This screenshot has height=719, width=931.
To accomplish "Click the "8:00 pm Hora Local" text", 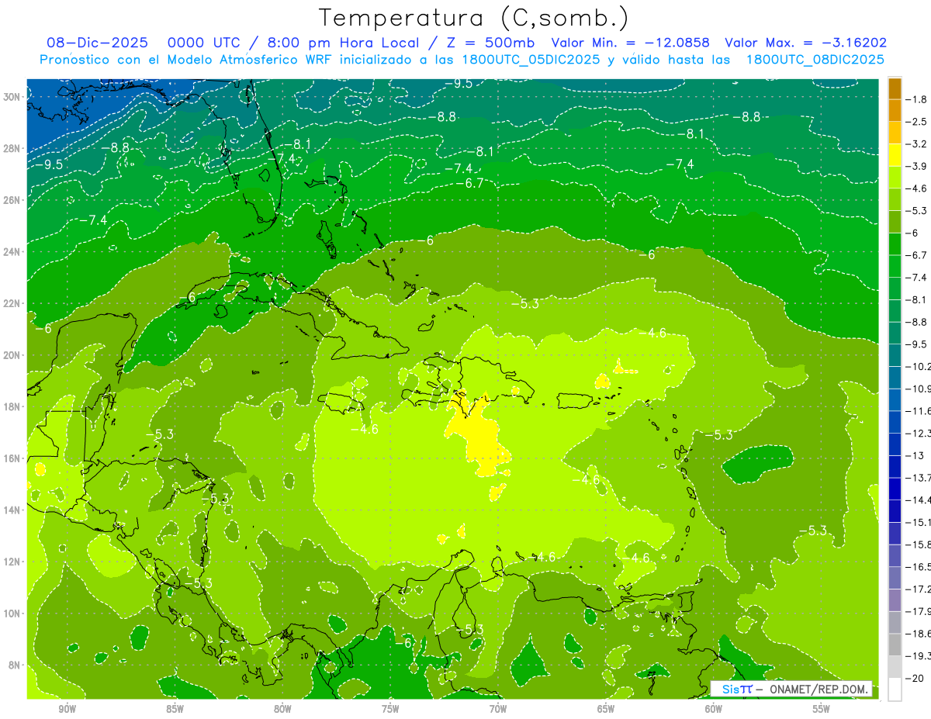I will coord(344,43).
